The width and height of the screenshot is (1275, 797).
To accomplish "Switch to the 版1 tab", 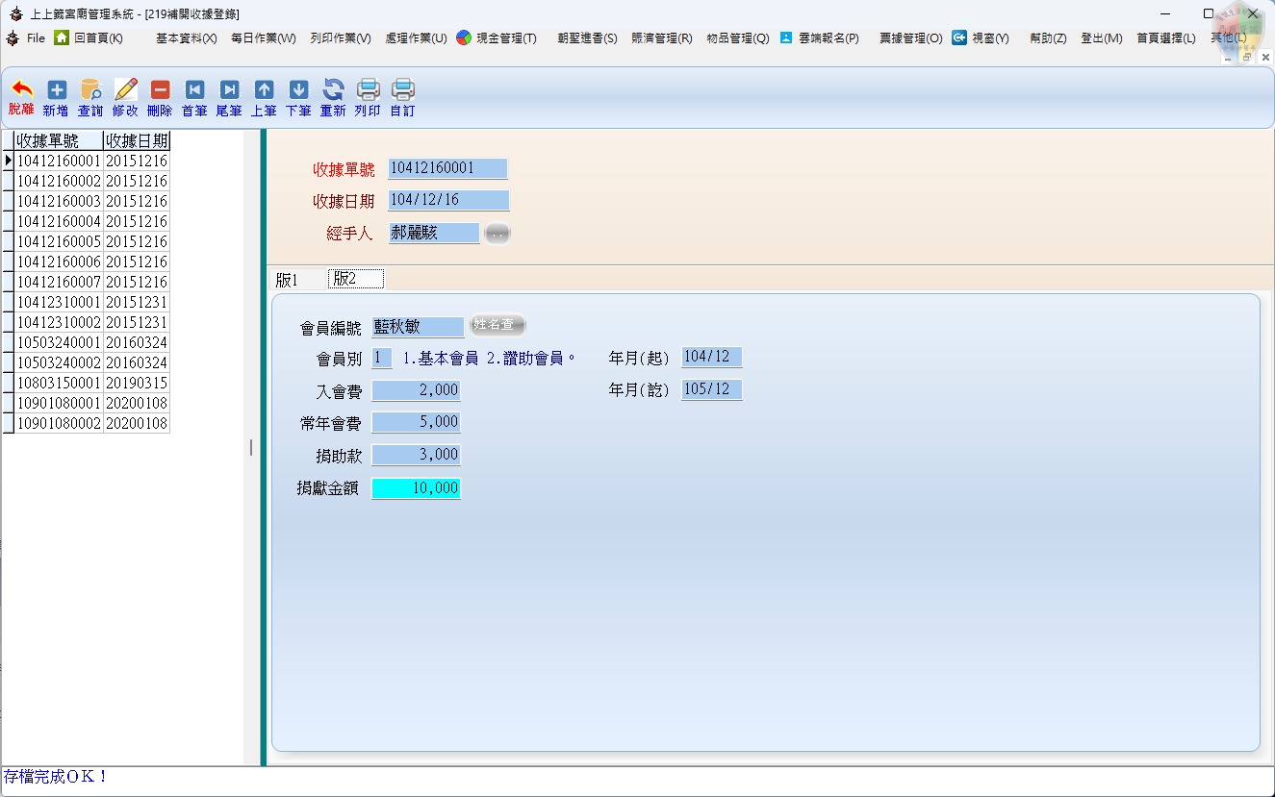I will pos(287,280).
